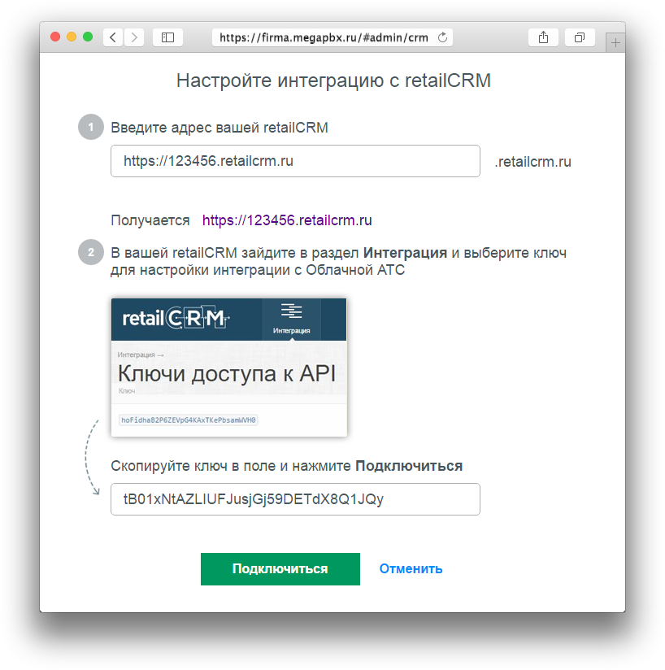Show all tabs overview
This screenshot has height=670, width=665.
(580, 37)
